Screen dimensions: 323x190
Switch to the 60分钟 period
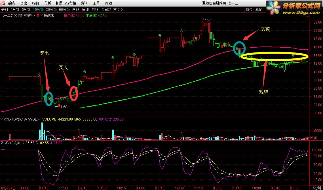pyautogui.click(x=64, y=10)
